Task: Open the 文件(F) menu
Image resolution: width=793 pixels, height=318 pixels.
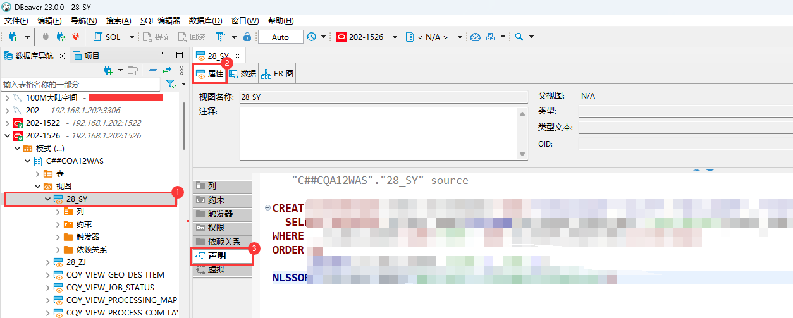Action: [16, 21]
